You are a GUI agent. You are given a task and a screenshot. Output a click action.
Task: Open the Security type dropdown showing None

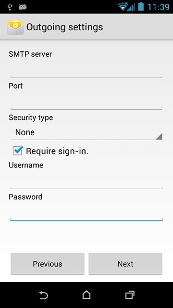coord(86,133)
